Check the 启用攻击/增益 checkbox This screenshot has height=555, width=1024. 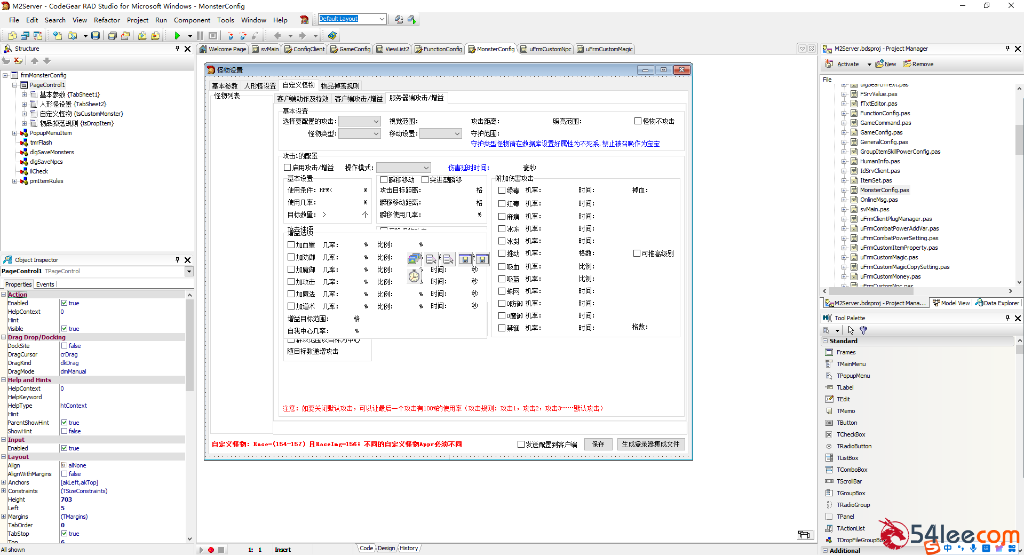tap(287, 168)
